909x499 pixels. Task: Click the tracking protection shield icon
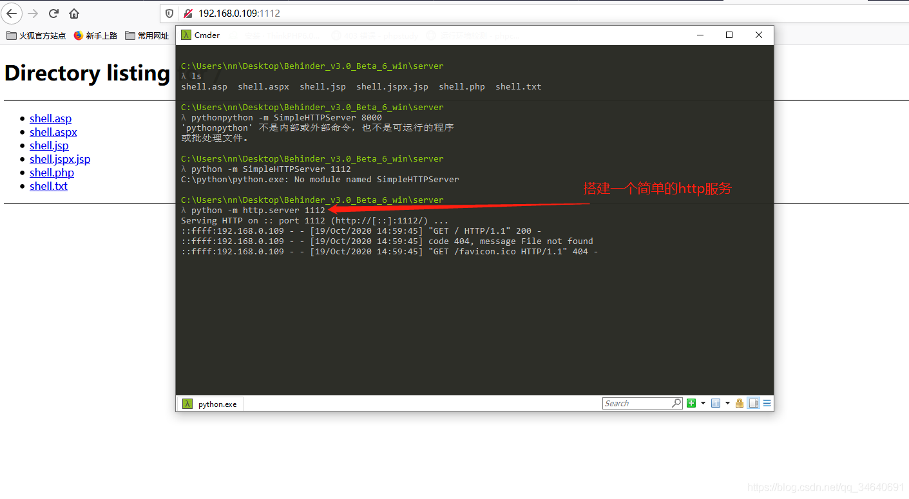tap(169, 14)
